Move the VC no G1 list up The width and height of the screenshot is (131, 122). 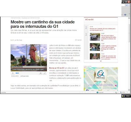coord(101,23)
